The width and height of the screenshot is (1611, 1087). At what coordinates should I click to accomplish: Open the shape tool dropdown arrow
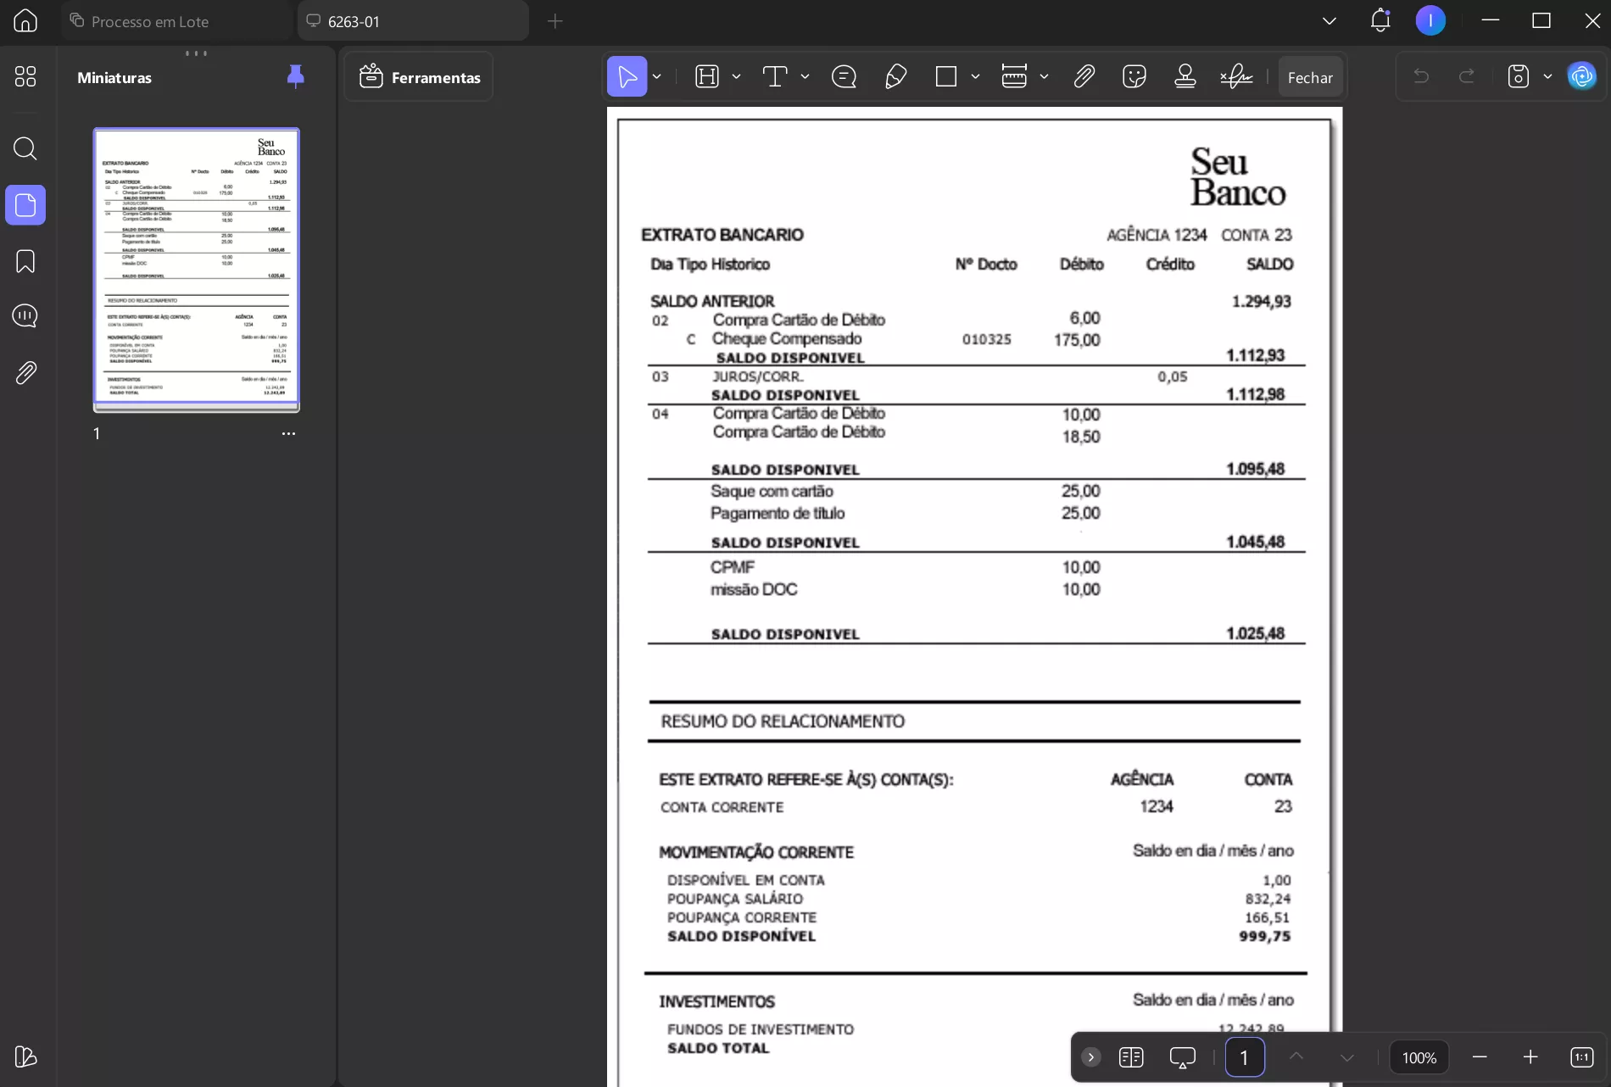click(976, 76)
